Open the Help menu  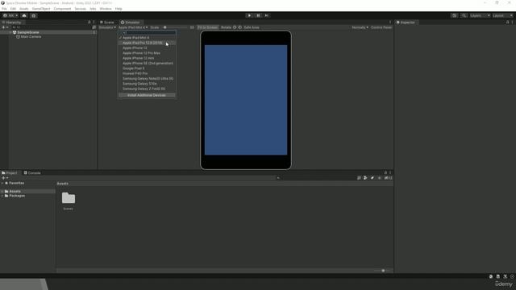[x=119, y=9]
